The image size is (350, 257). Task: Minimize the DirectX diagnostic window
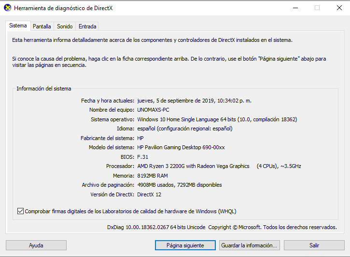click(x=295, y=8)
